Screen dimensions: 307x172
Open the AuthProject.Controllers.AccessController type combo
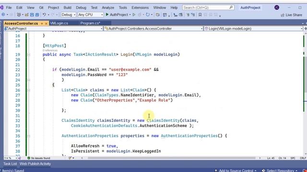(153, 29)
